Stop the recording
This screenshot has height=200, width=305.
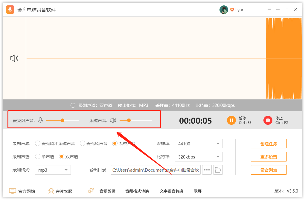pos(268,120)
